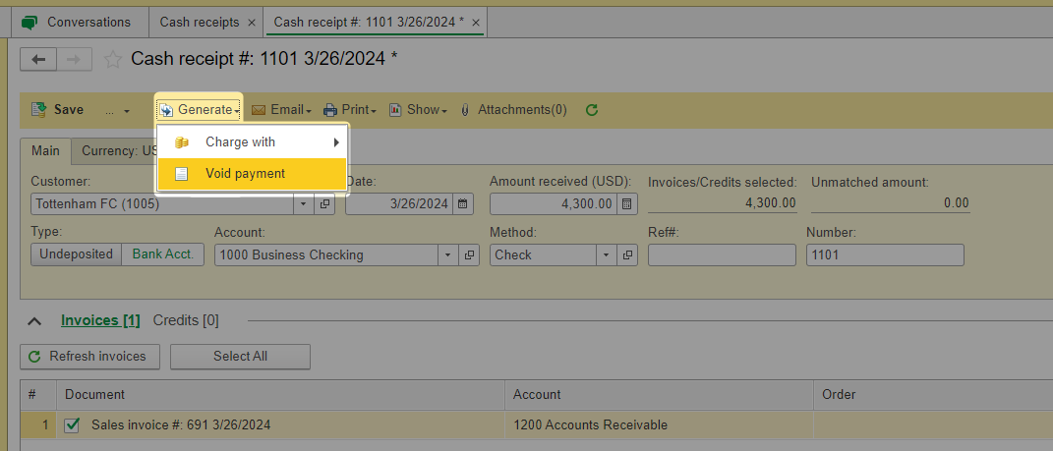This screenshot has height=451, width=1053.
Task: Select the Undeposited type toggle
Action: pyautogui.click(x=76, y=254)
